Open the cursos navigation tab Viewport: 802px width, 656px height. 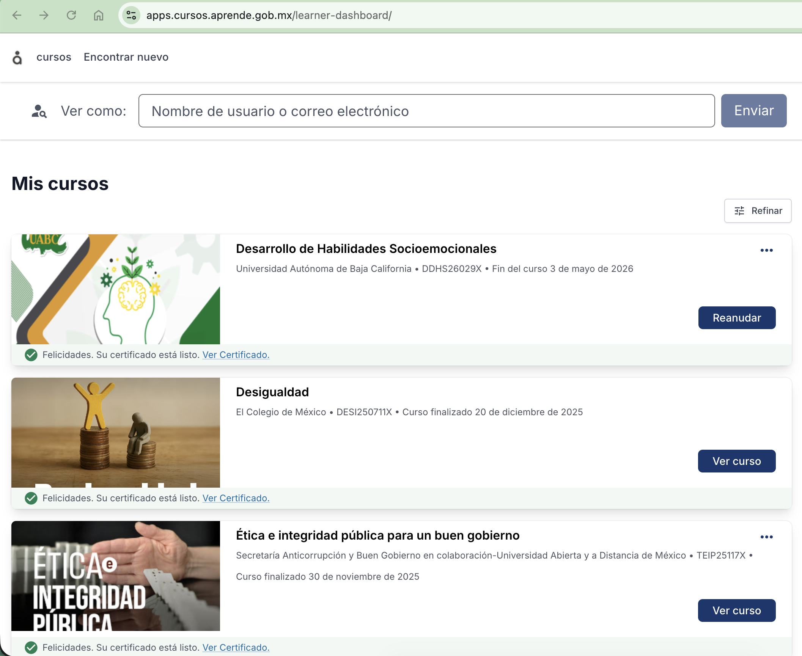tap(54, 57)
